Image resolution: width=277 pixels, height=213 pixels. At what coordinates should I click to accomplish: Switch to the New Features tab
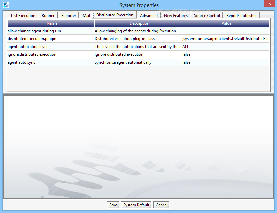click(x=176, y=16)
